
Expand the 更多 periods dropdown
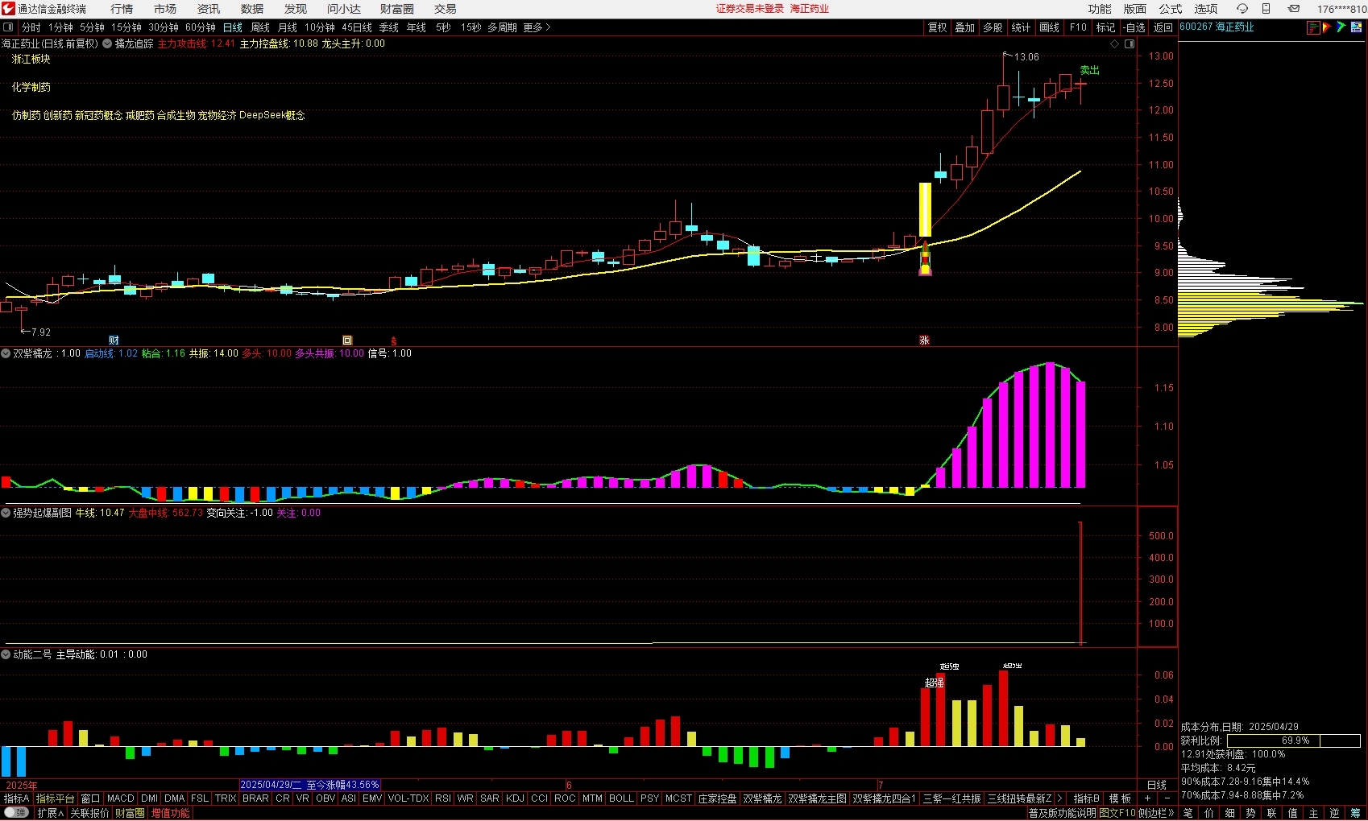pos(537,27)
